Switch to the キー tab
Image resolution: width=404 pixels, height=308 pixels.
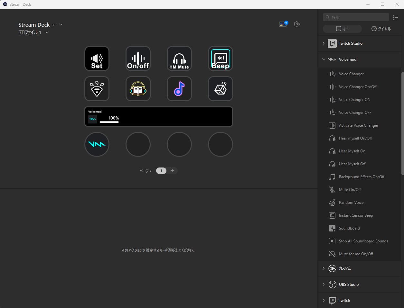[x=342, y=29]
